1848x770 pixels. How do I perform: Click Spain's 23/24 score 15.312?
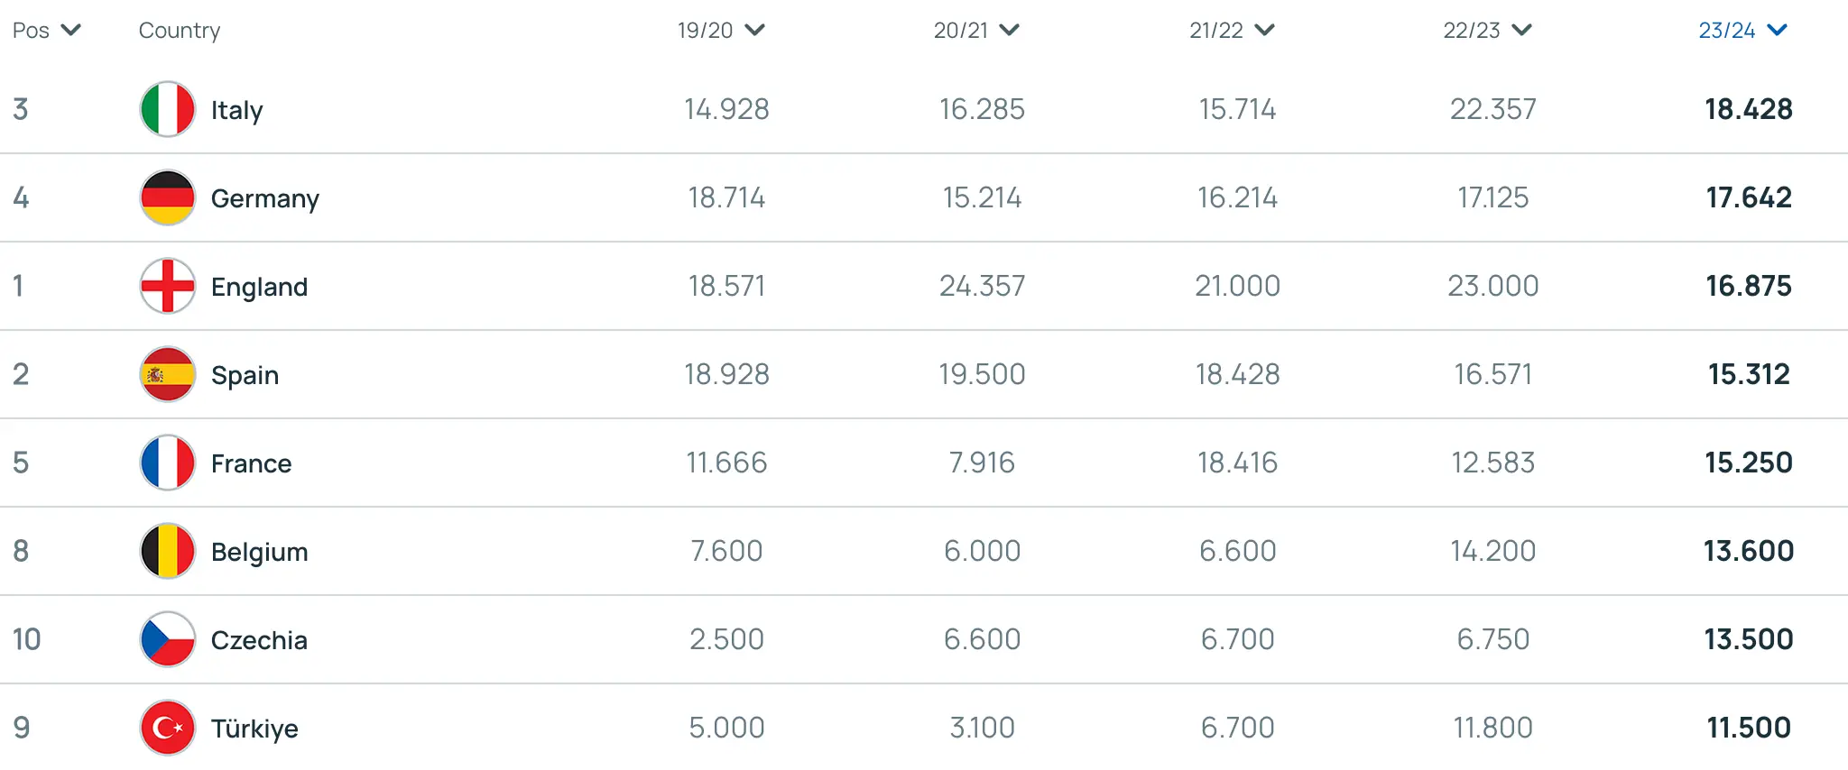click(1748, 374)
